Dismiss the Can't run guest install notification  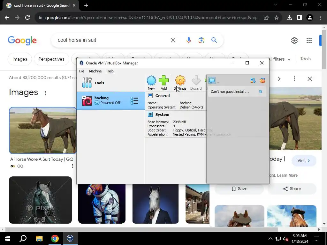coord(261,92)
